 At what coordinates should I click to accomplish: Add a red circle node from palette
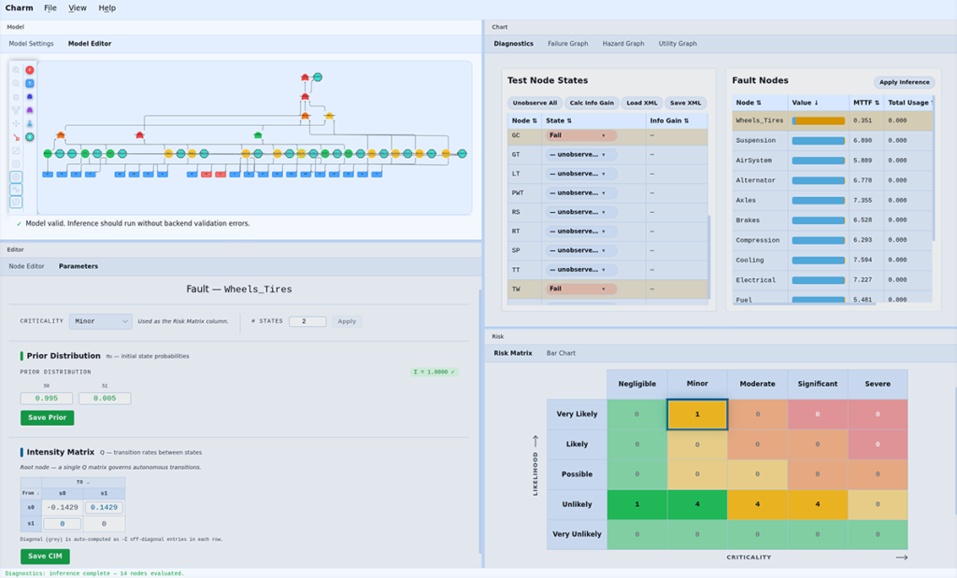tap(29, 70)
